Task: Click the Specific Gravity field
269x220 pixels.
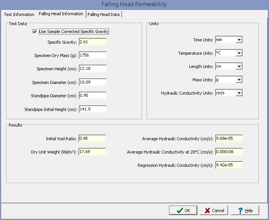Action: pyautogui.click(x=92, y=42)
